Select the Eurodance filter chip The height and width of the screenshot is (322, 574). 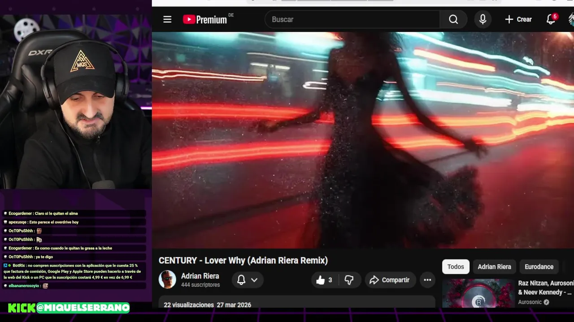pyautogui.click(x=539, y=267)
